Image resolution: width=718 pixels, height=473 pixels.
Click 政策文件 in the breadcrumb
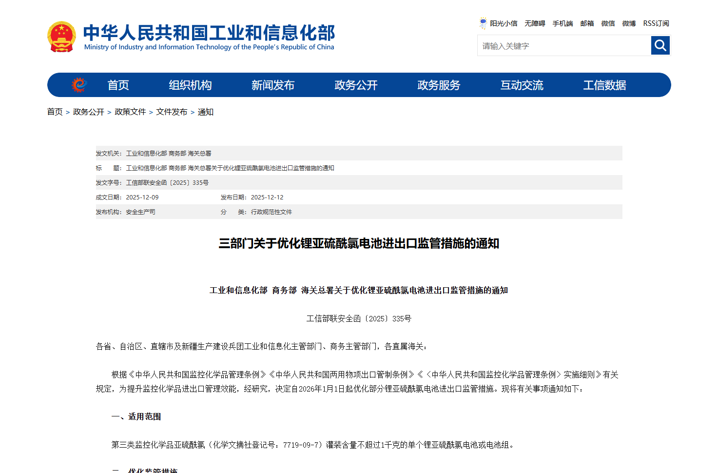coord(130,112)
